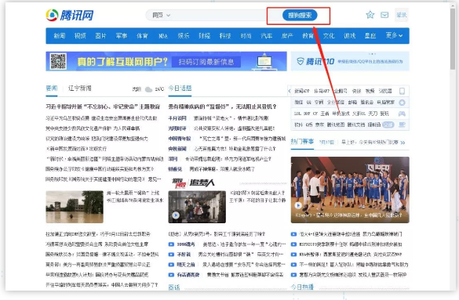This screenshot has width=459, height=300.
Task: Click the 腾讯网 logo
Action: [x=70, y=15]
